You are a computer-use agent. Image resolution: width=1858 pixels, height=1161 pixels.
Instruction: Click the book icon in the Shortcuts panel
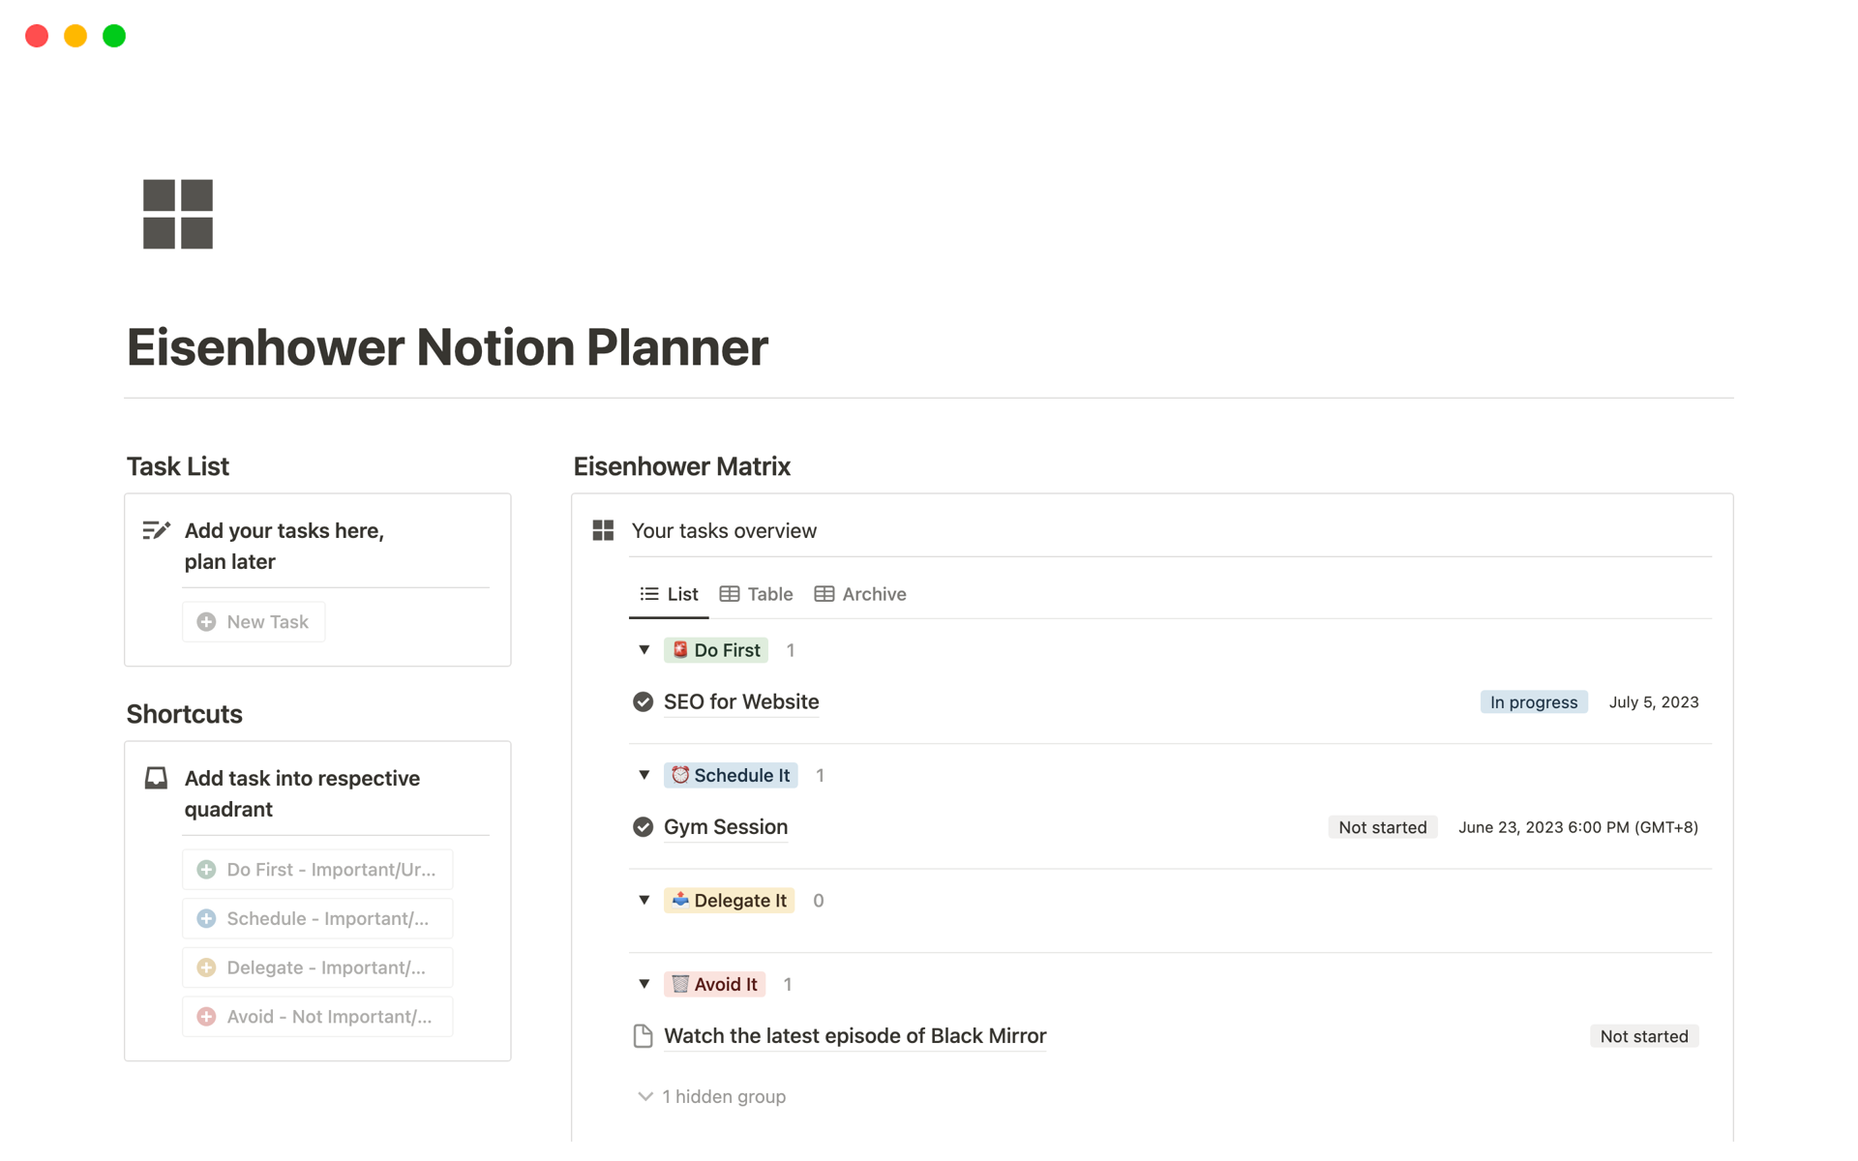point(156,777)
